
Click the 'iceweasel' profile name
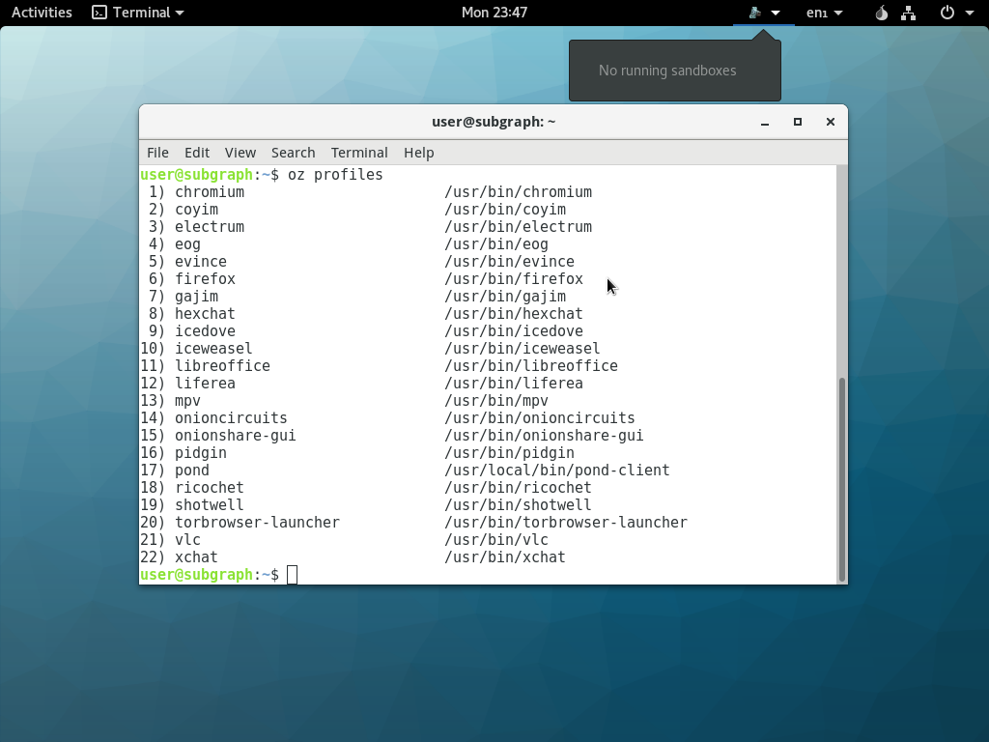[213, 348]
